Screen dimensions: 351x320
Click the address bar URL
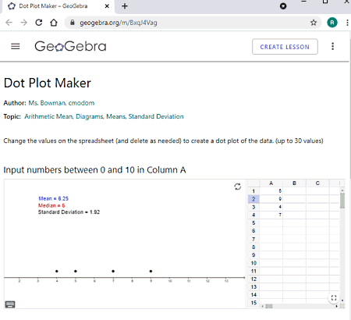(x=119, y=23)
